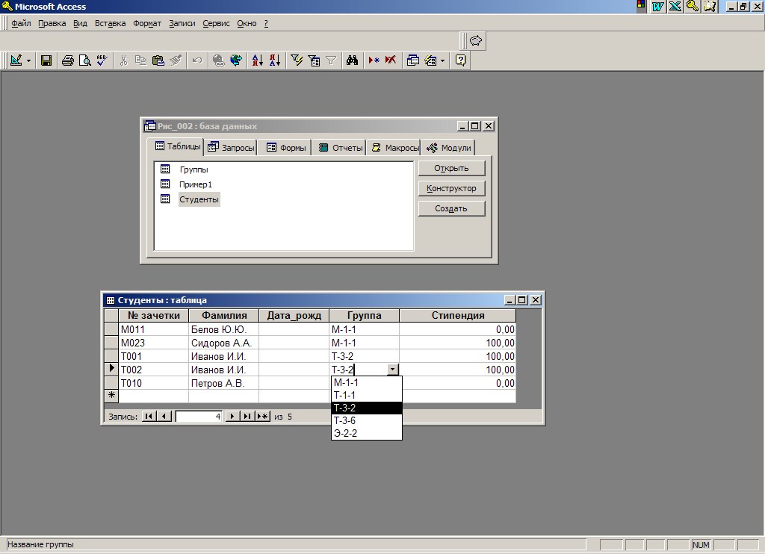The height and width of the screenshot is (554, 765).
Task: Save with the floppy disk icon
Action: [x=46, y=60]
